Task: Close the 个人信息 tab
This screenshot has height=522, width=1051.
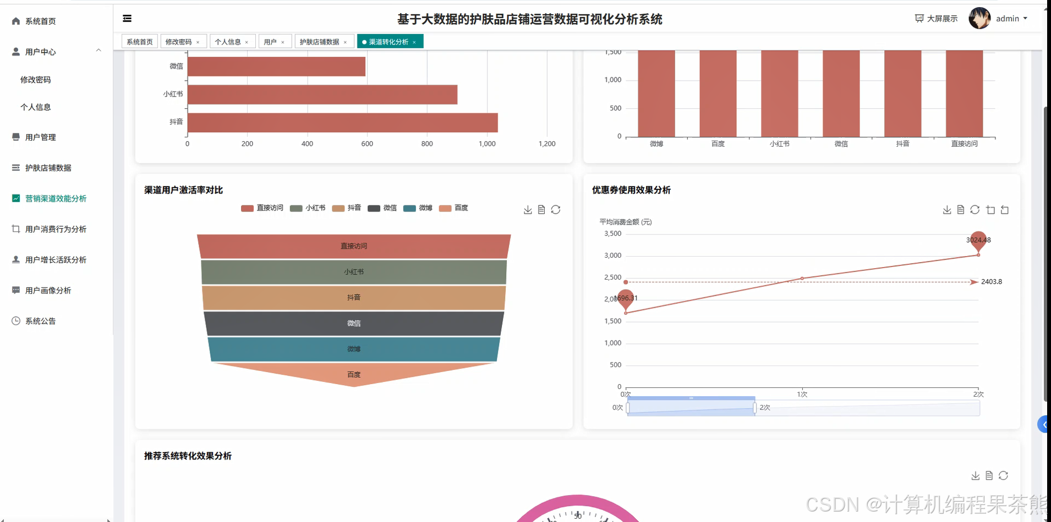Action: pos(247,42)
